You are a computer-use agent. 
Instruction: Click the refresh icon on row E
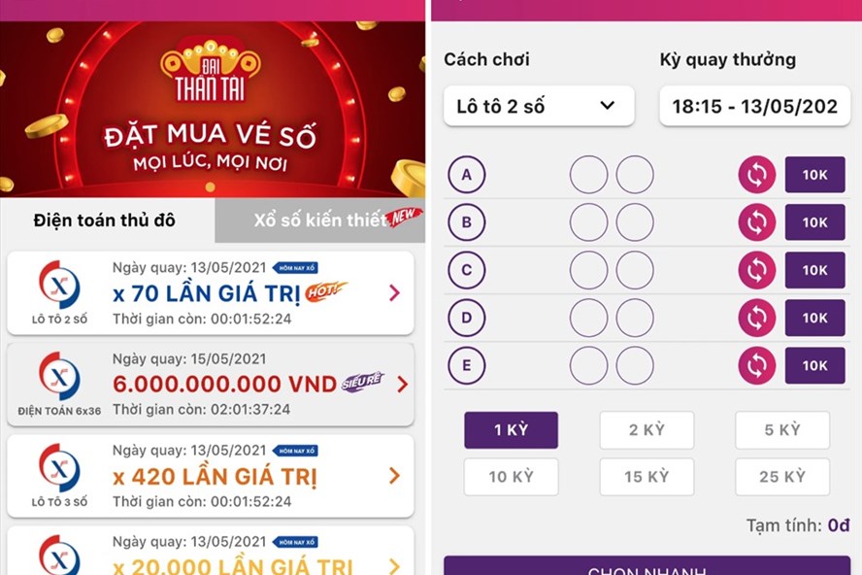[756, 365]
